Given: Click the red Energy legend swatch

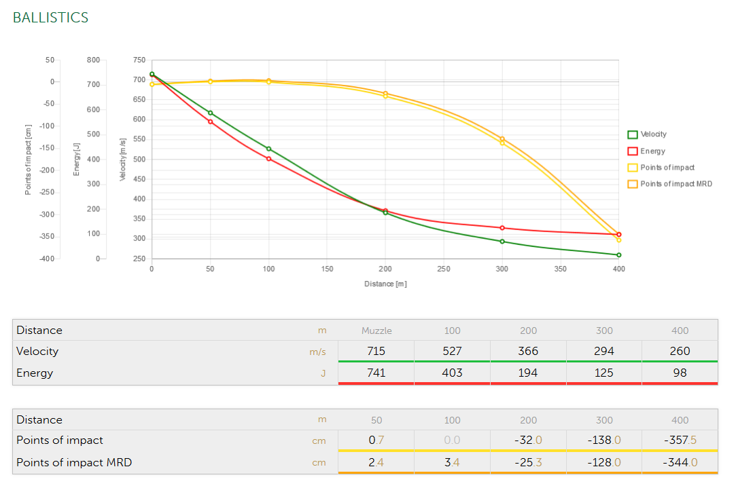Looking at the screenshot, I should [632, 151].
